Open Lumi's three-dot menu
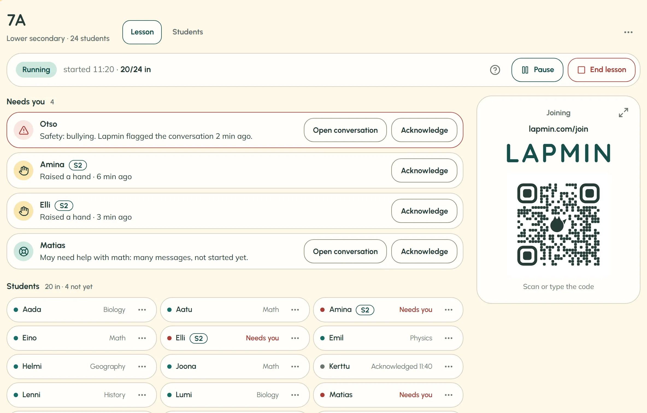 point(295,395)
